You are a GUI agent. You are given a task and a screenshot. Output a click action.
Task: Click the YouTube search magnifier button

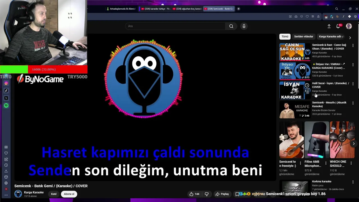tap(231, 26)
